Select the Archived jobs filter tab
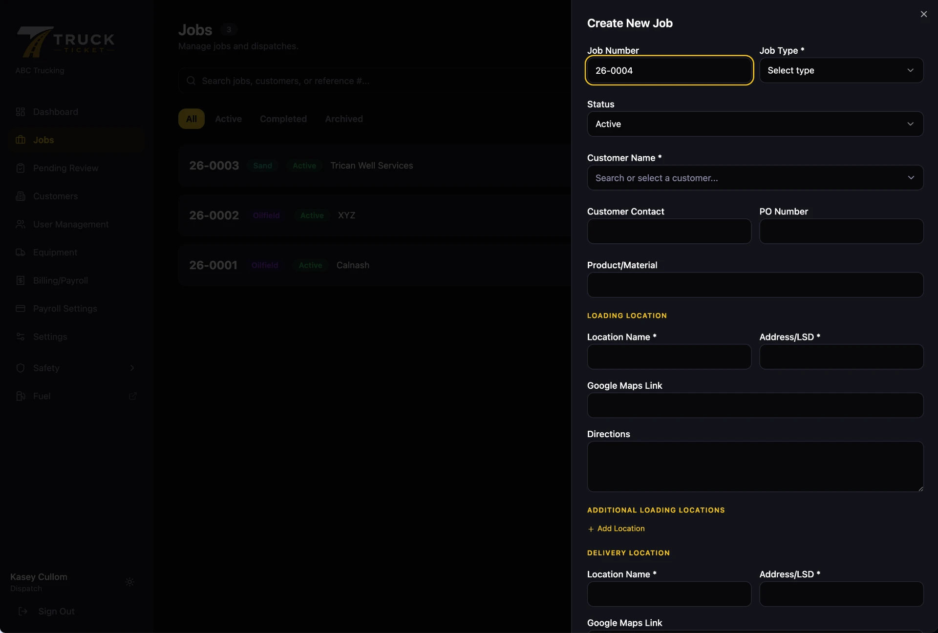This screenshot has height=633, width=938. click(x=344, y=119)
